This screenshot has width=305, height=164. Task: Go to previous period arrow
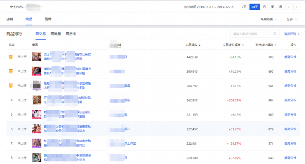click(x=289, y=7)
